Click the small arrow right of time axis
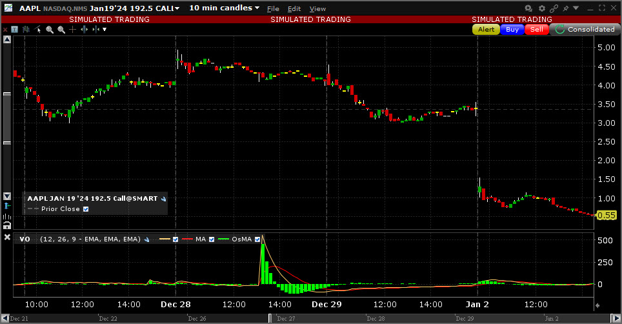Image resolution: width=622 pixels, height=324 pixels. [597, 305]
